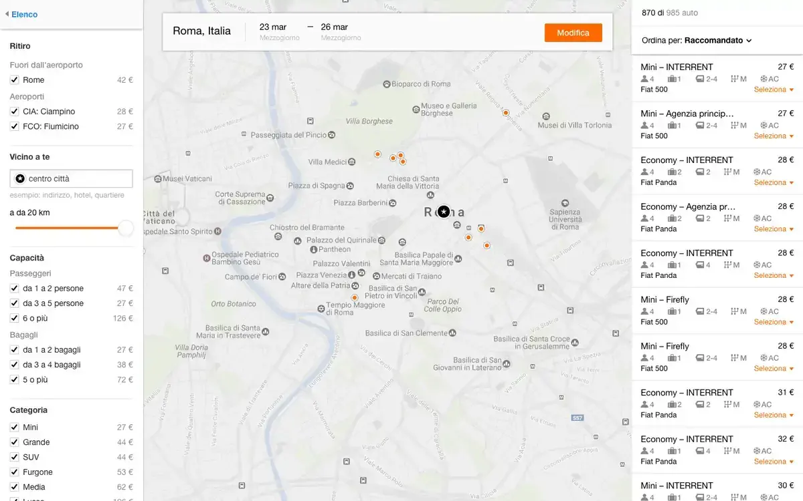
Task: Open Seleziona for Economy – Agenzia pr… listing
Action: (774, 229)
